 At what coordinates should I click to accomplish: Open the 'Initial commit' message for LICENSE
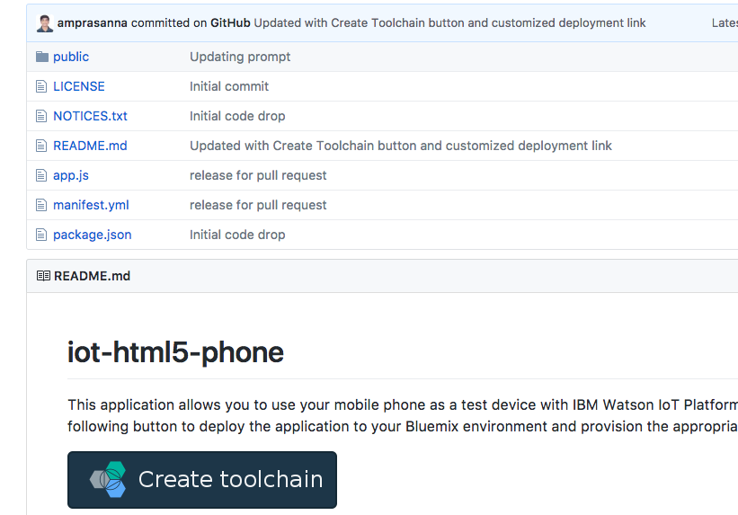click(x=229, y=86)
